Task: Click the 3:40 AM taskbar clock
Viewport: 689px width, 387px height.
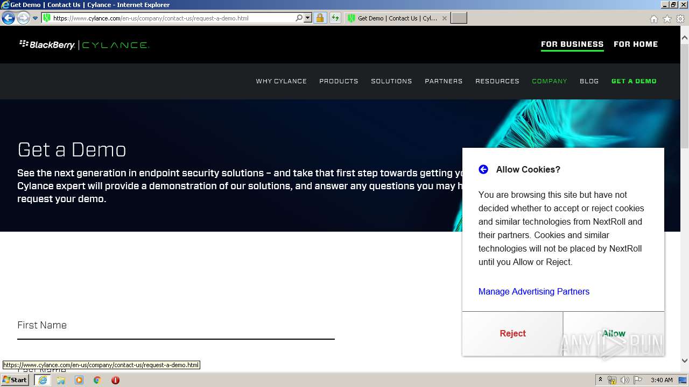Action: pyautogui.click(x=662, y=380)
